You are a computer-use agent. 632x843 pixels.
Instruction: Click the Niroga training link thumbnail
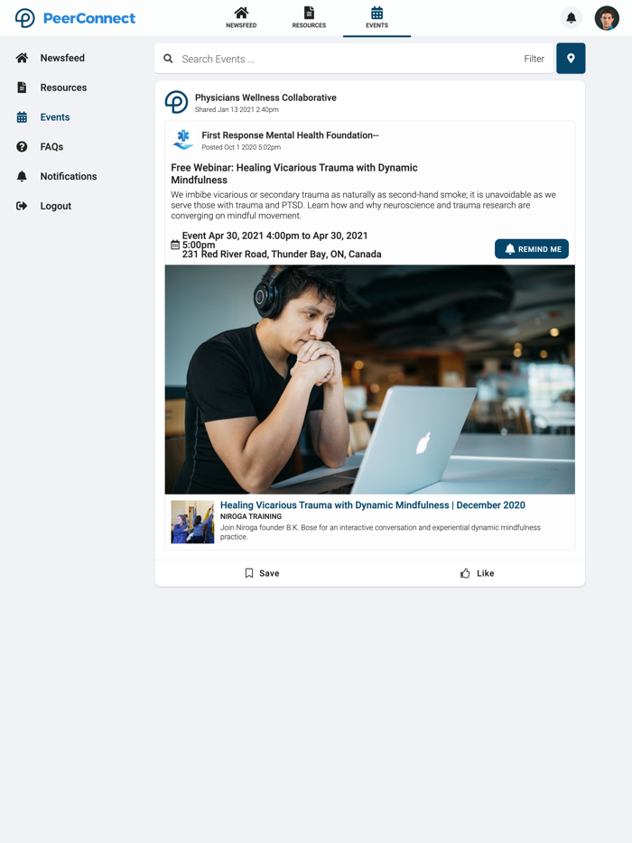(192, 522)
